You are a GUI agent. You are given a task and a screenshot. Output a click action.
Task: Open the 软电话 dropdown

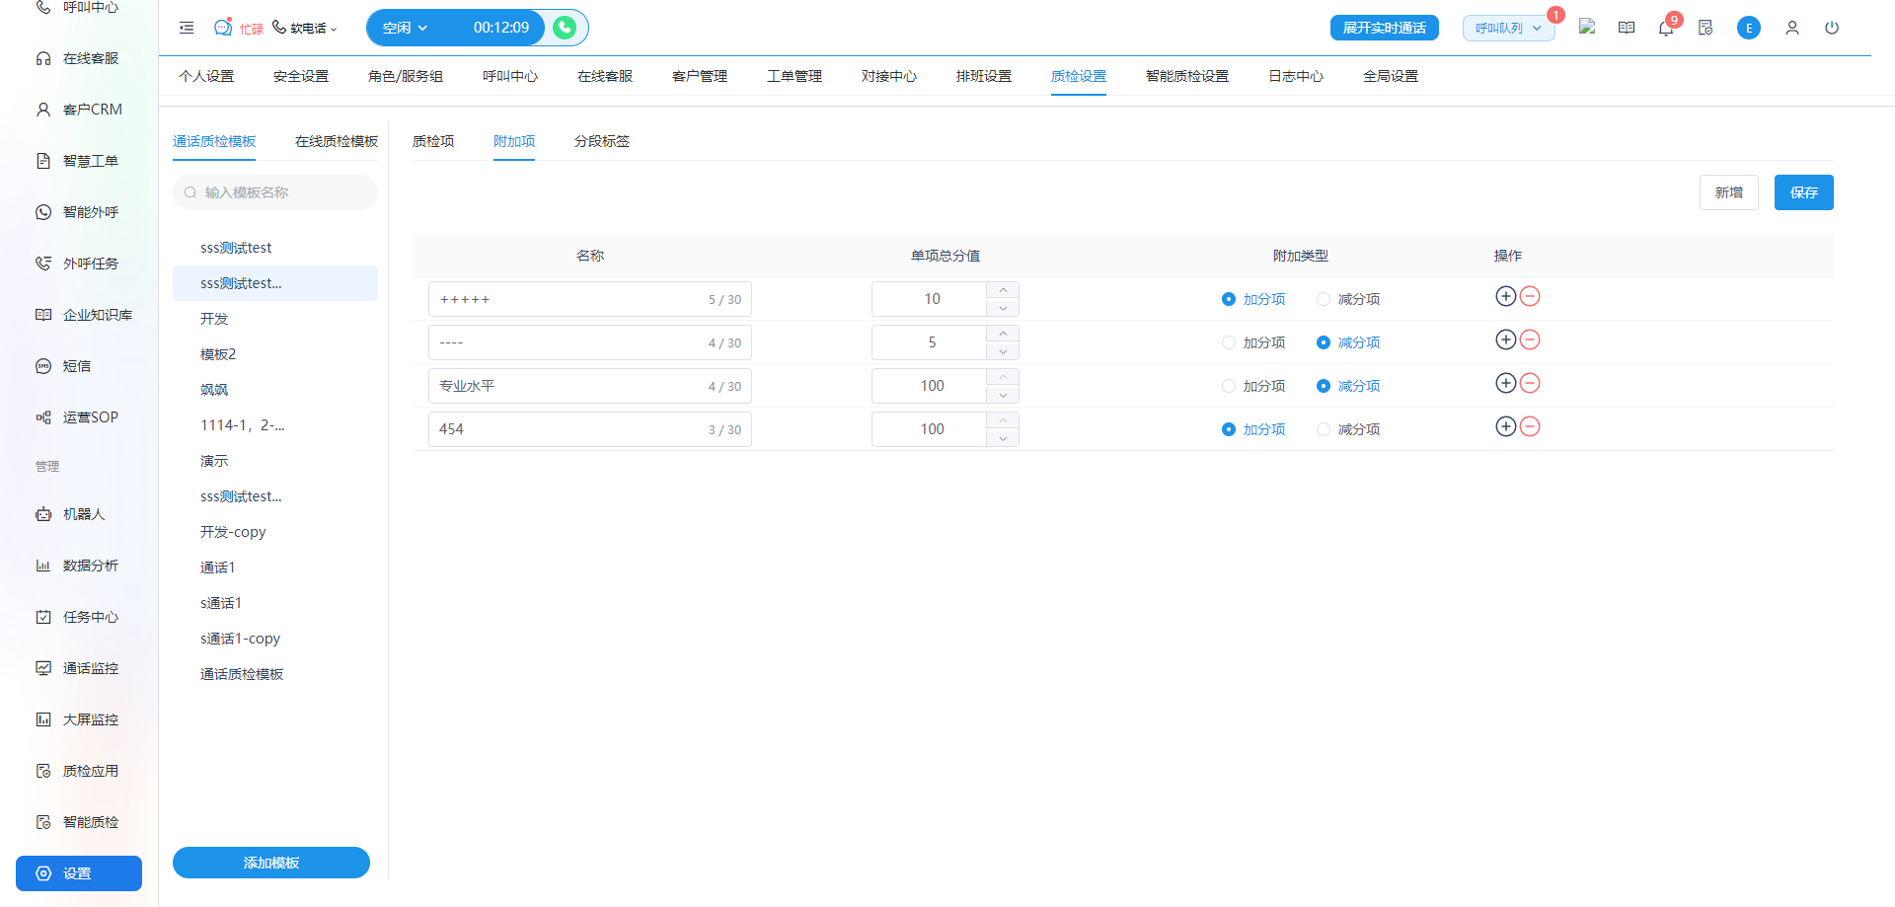pos(305,28)
